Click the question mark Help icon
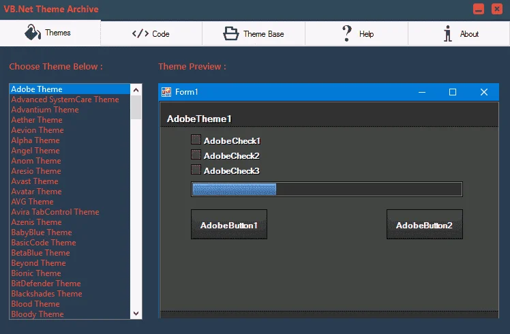 click(x=347, y=33)
